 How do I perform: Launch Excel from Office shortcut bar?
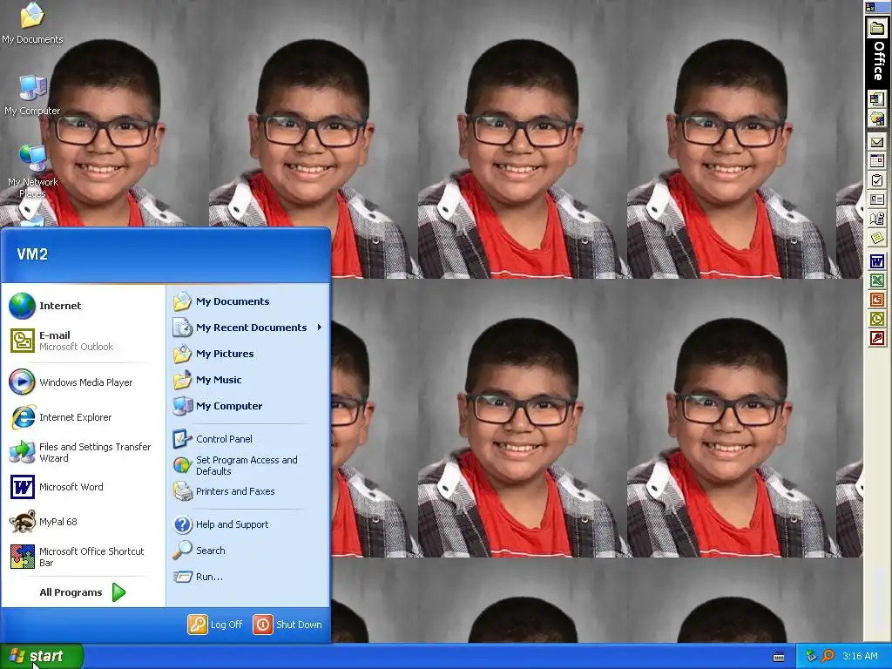876,280
